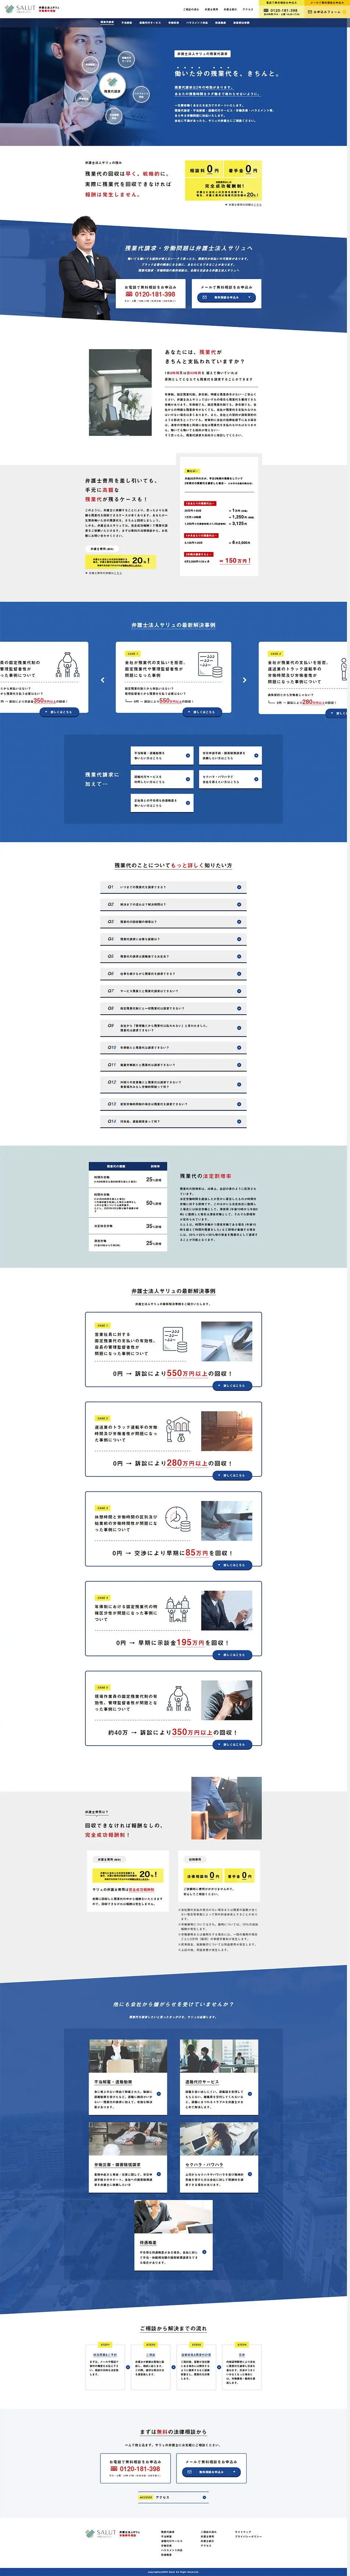Click the photo on the CASE 2 280万円 card

(226, 1431)
